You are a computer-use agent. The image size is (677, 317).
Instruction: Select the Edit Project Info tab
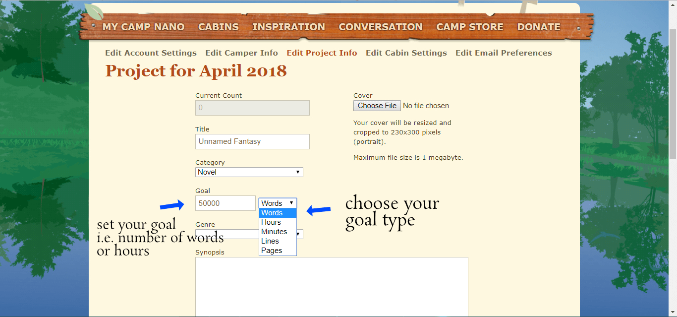click(322, 53)
